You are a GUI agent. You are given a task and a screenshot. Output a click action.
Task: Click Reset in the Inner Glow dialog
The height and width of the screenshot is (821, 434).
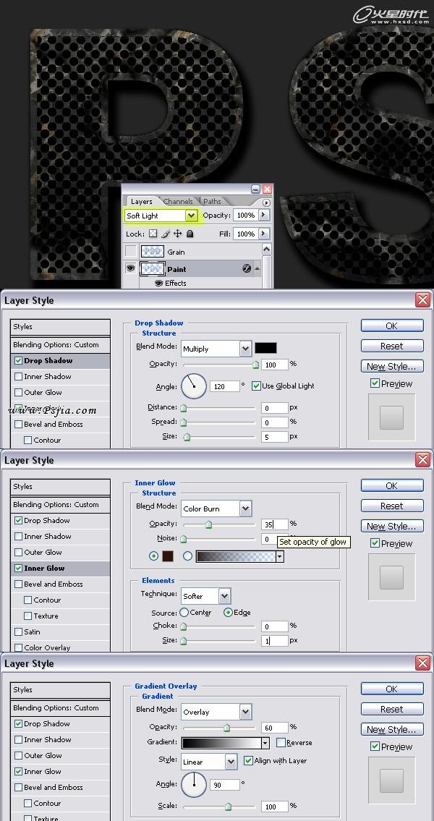tap(391, 506)
